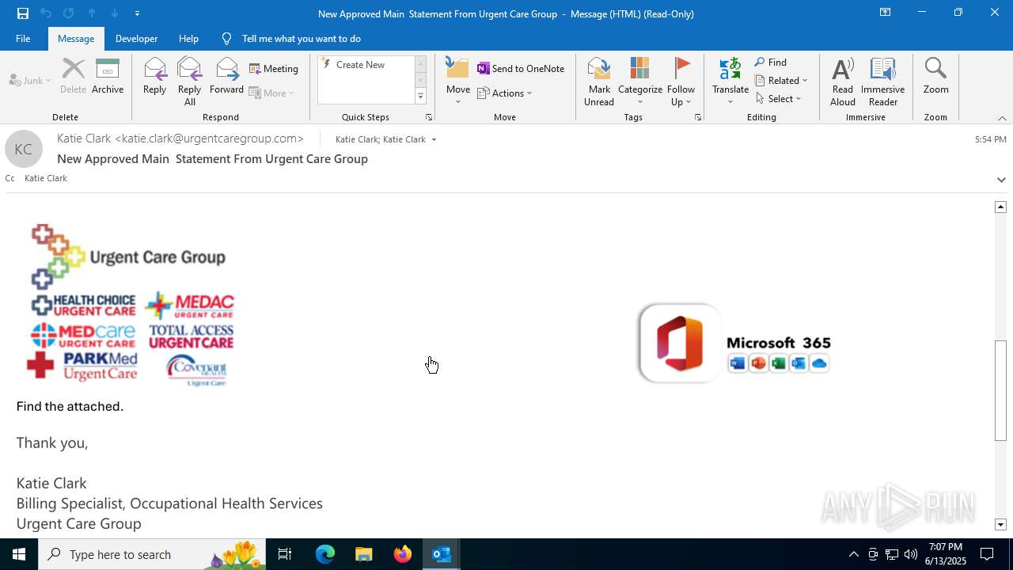
Task: Go to the next item with the down arrow
Action: point(115,13)
